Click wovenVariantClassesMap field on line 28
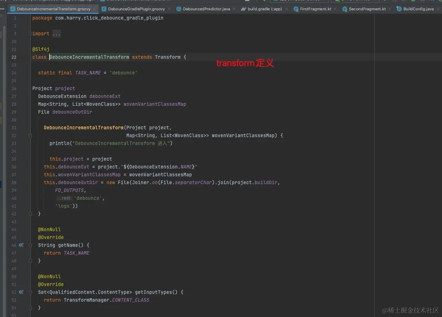This screenshot has width=442, height=317. point(155,104)
